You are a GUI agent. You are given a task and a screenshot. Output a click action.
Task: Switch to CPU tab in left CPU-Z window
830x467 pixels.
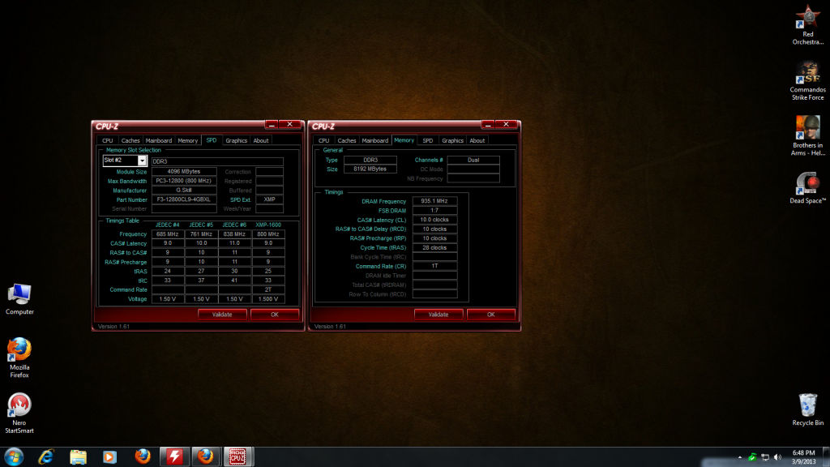[108, 141]
